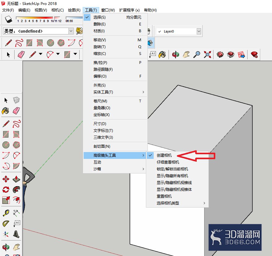This screenshot has height=256, width=272.
Task: Choose the Axes tool in left toolbar
Action: click(x=6, y=234)
